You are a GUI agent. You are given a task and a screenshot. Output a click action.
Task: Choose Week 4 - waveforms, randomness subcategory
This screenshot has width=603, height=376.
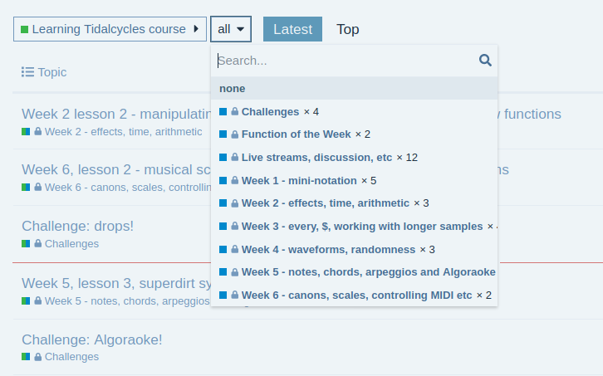pos(329,249)
